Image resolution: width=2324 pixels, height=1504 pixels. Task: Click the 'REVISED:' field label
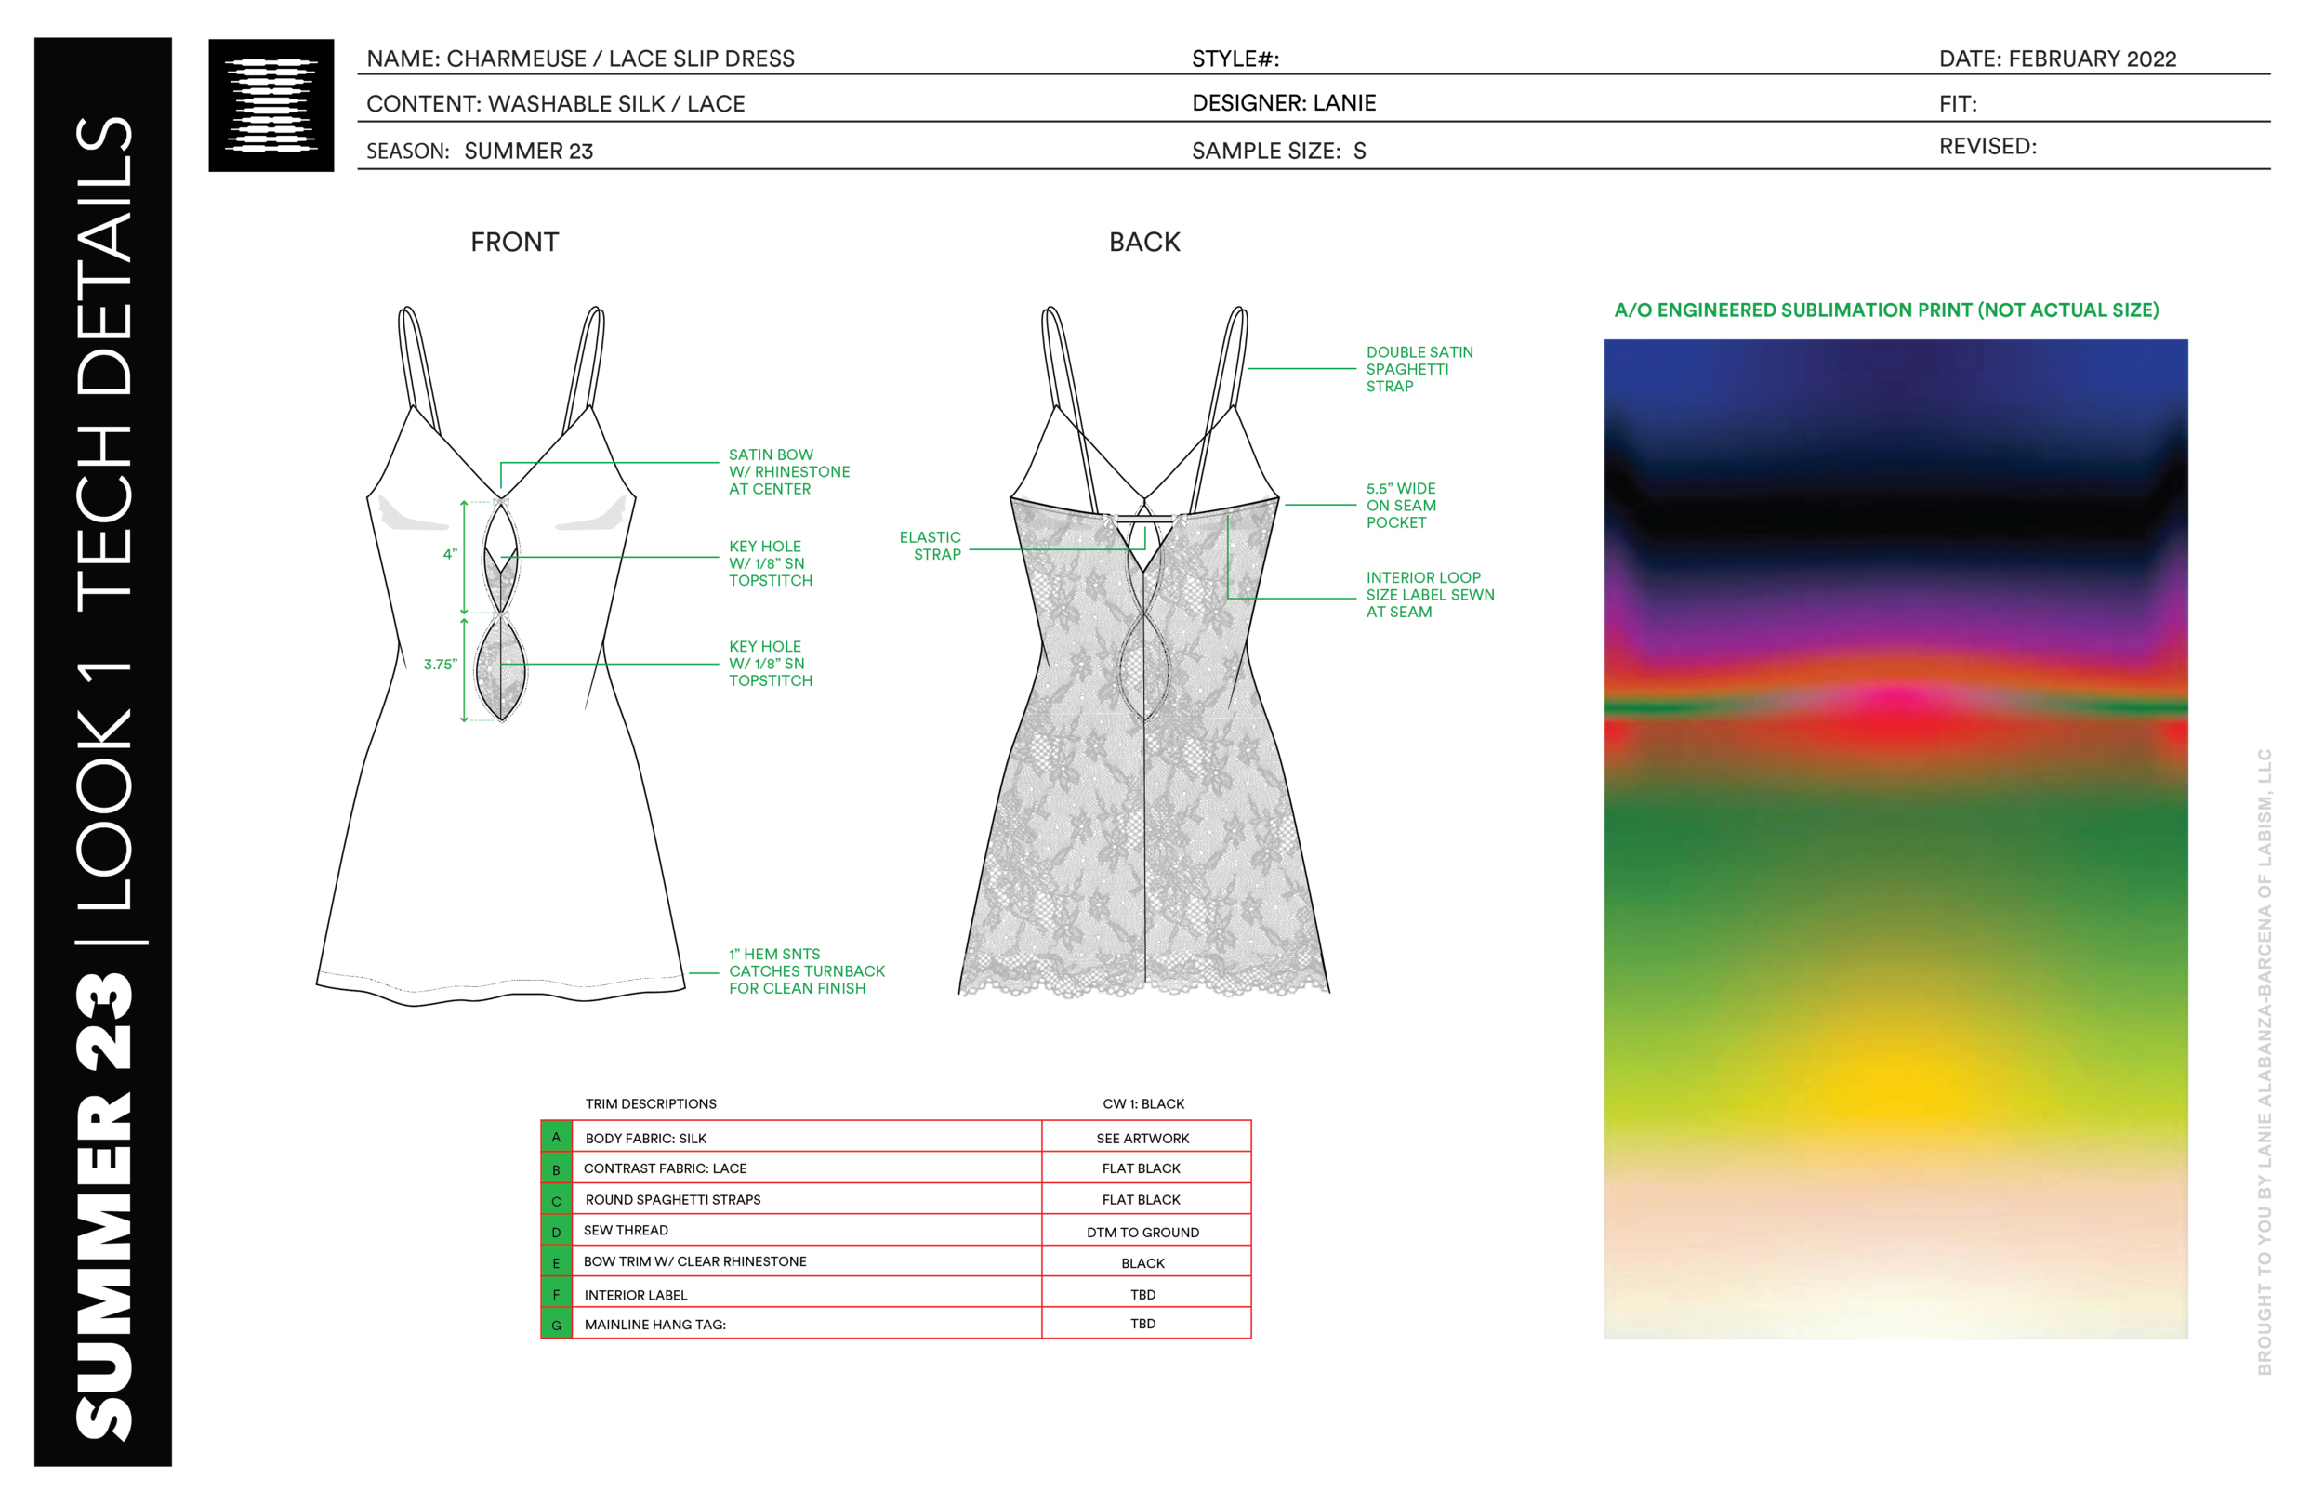pyautogui.click(x=1987, y=147)
